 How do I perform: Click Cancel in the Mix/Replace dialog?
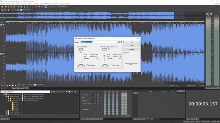pyautogui.click(x=131, y=45)
